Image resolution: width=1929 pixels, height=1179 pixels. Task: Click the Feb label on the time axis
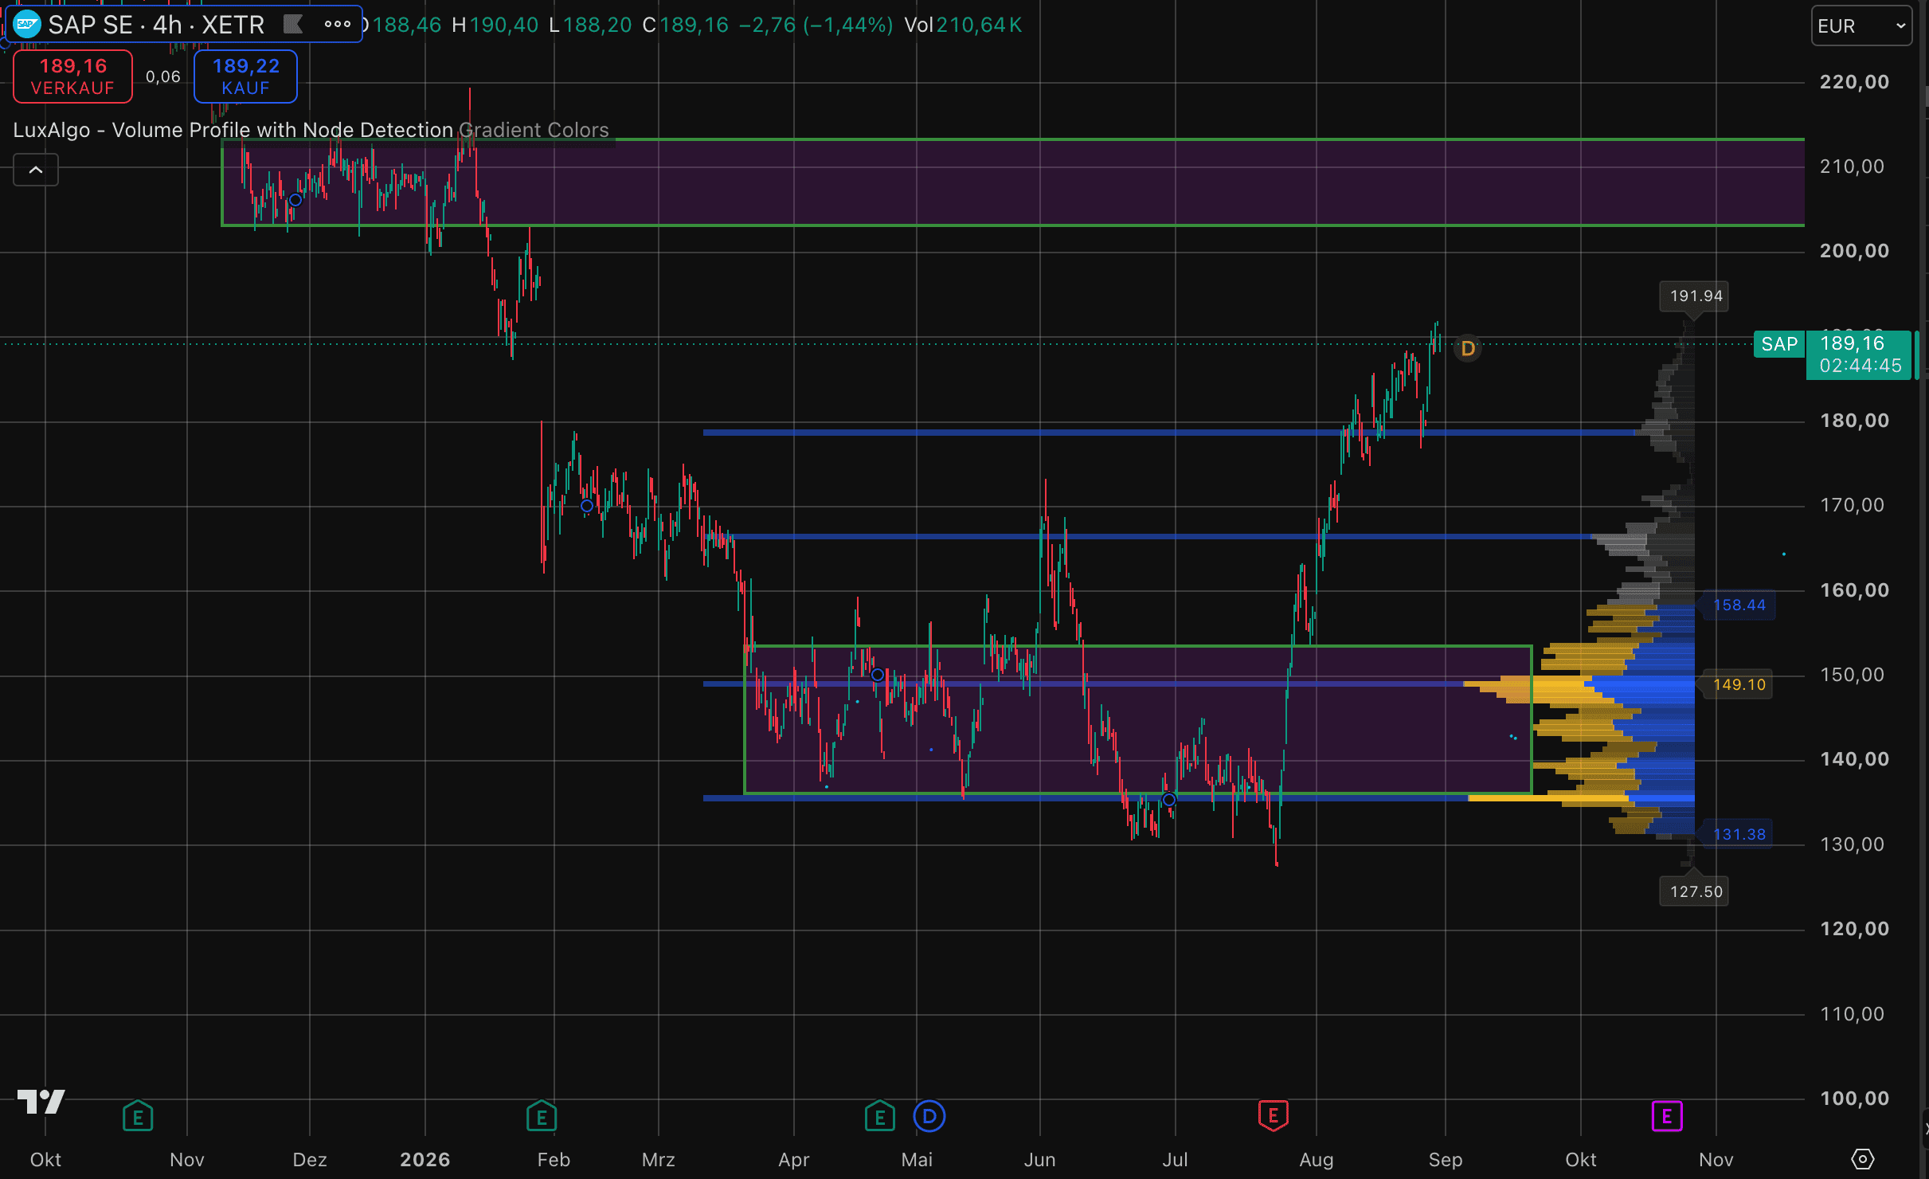click(x=554, y=1160)
